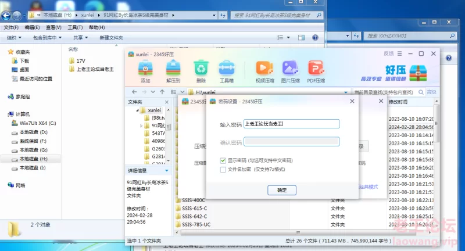
Task: Click the refresh icon in the YXHZXYM01 window
Action: tap(356, 36)
